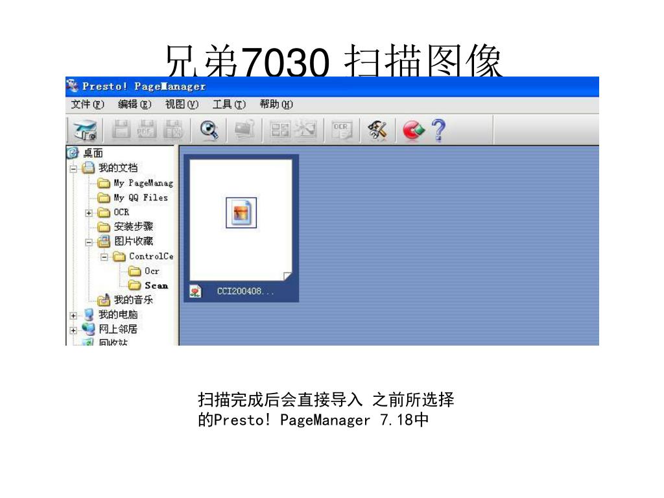Viewport: 664px width, 498px height.
Task: Collapse the 我的文档 tree node
Action: point(73,169)
